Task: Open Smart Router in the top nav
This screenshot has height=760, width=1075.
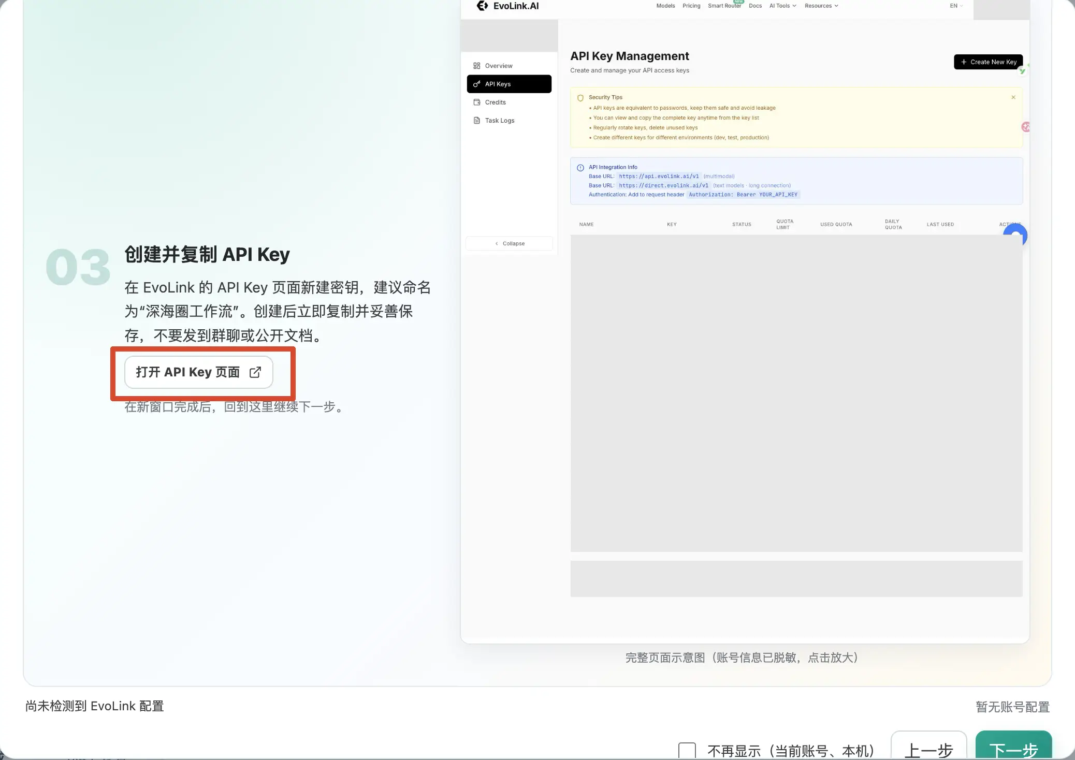Action: click(x=724, y=6)
